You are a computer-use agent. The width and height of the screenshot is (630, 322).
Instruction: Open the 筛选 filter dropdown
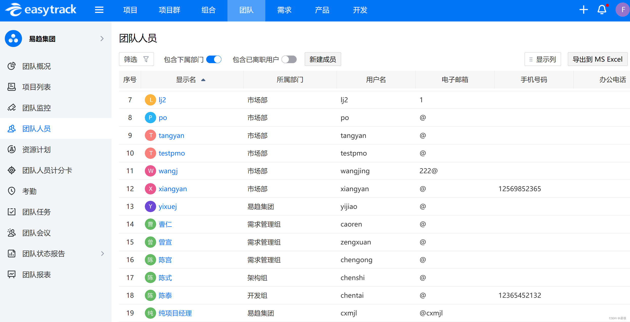tap(136, 59)
